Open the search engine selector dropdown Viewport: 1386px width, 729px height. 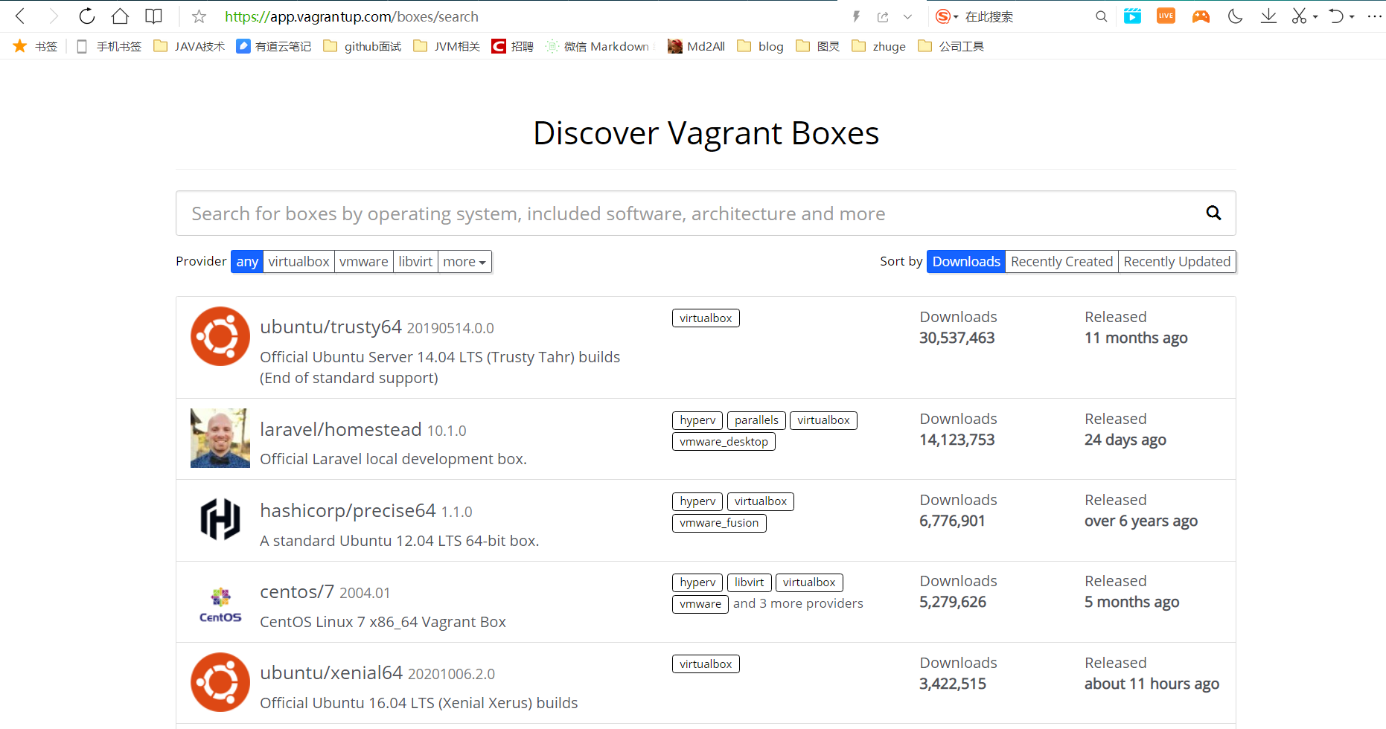click(947, 16)
